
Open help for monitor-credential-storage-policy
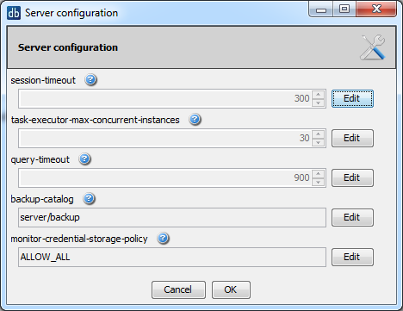(x=163, y=238)
